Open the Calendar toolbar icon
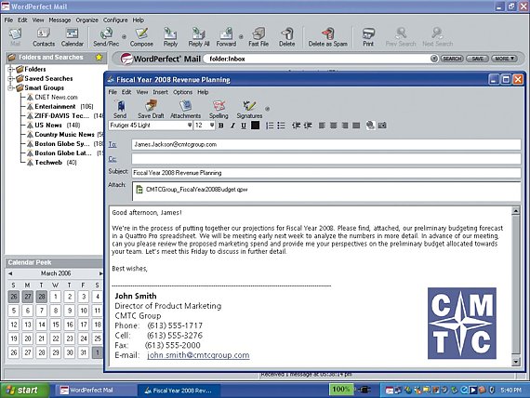Screen dimensions: 530x398 click(72, 37)
